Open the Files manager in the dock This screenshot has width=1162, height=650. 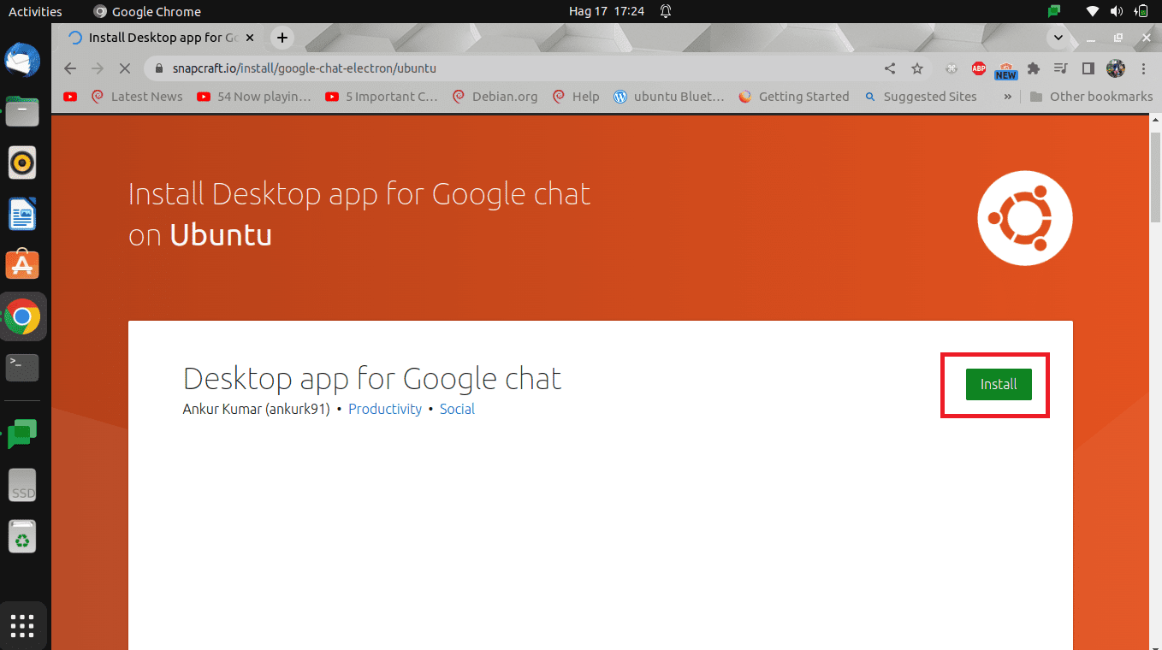coord(22,110)
